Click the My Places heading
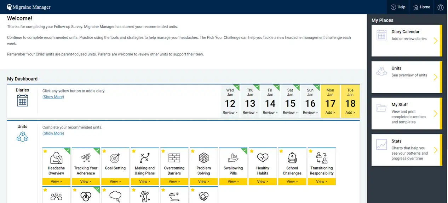The image size is (448, 203). tap(382, 20)
